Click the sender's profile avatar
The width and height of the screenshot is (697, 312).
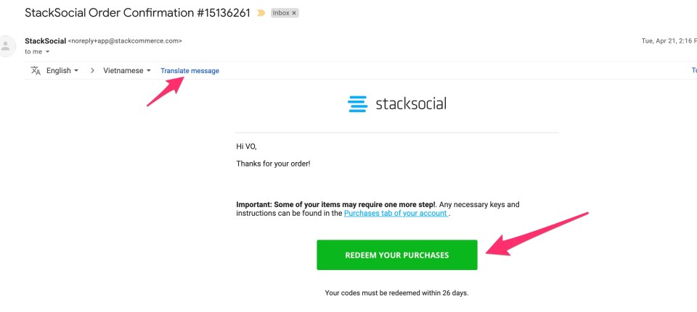click(x=7, y=46)
